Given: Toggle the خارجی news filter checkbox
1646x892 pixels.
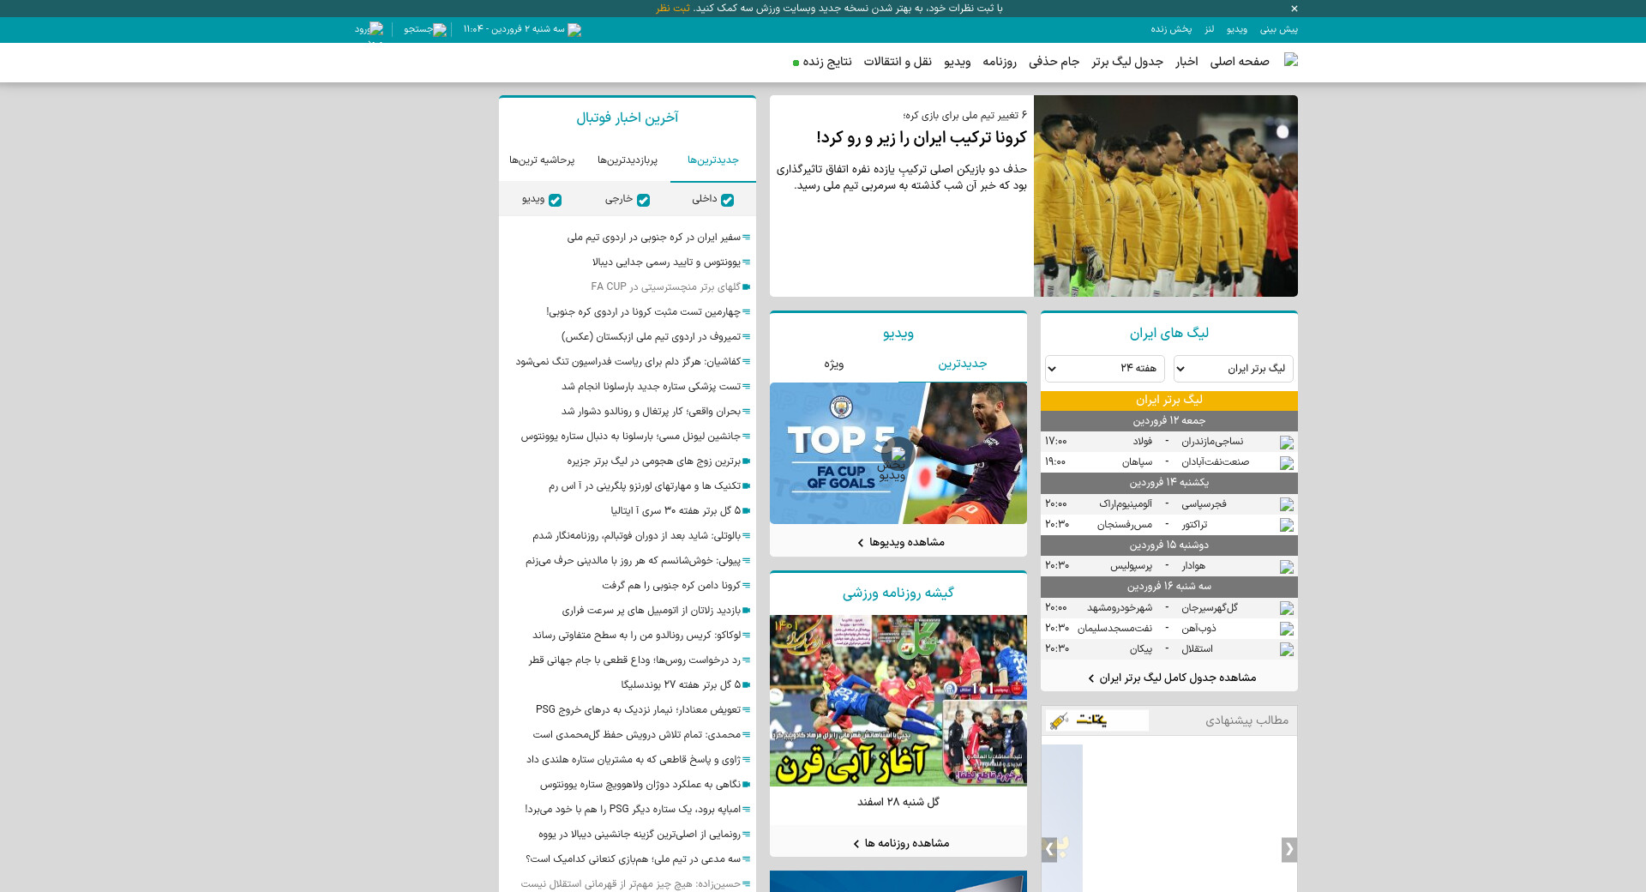Looking at the screenshot, I should click(643, 200).
